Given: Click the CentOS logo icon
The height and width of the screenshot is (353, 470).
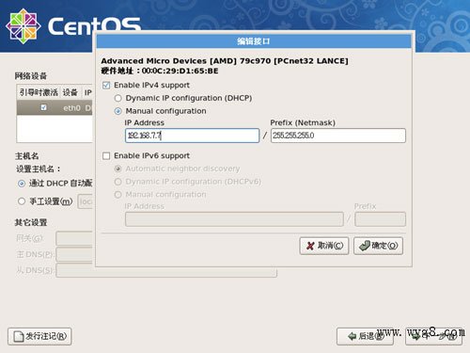Looking at the screenshot, I should [23, 26].
